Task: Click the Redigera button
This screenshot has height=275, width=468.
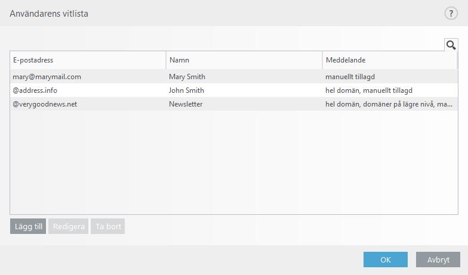Action: 68,226
